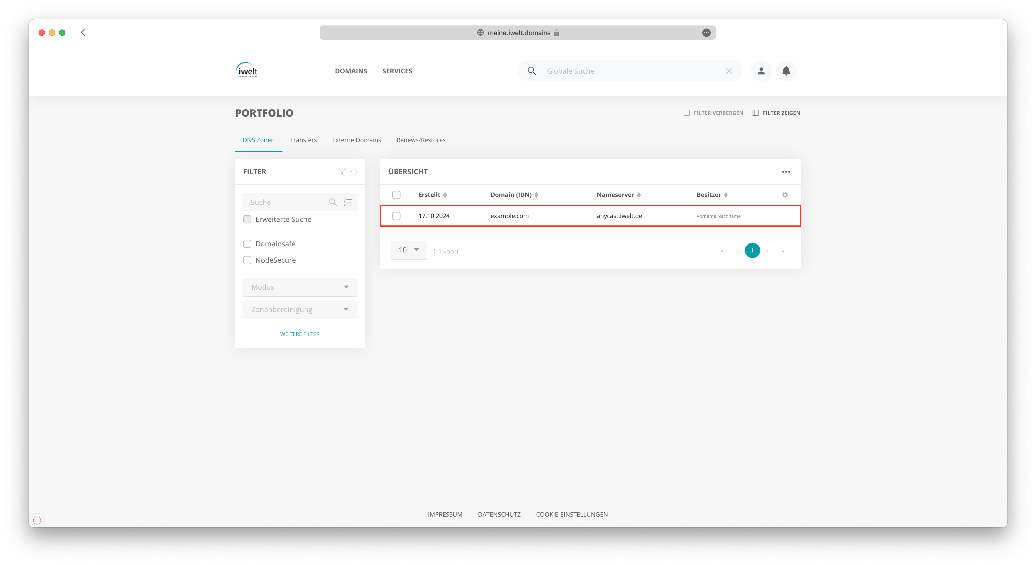
Task: Click page 1 pagination button
Action: click(752, 251)
